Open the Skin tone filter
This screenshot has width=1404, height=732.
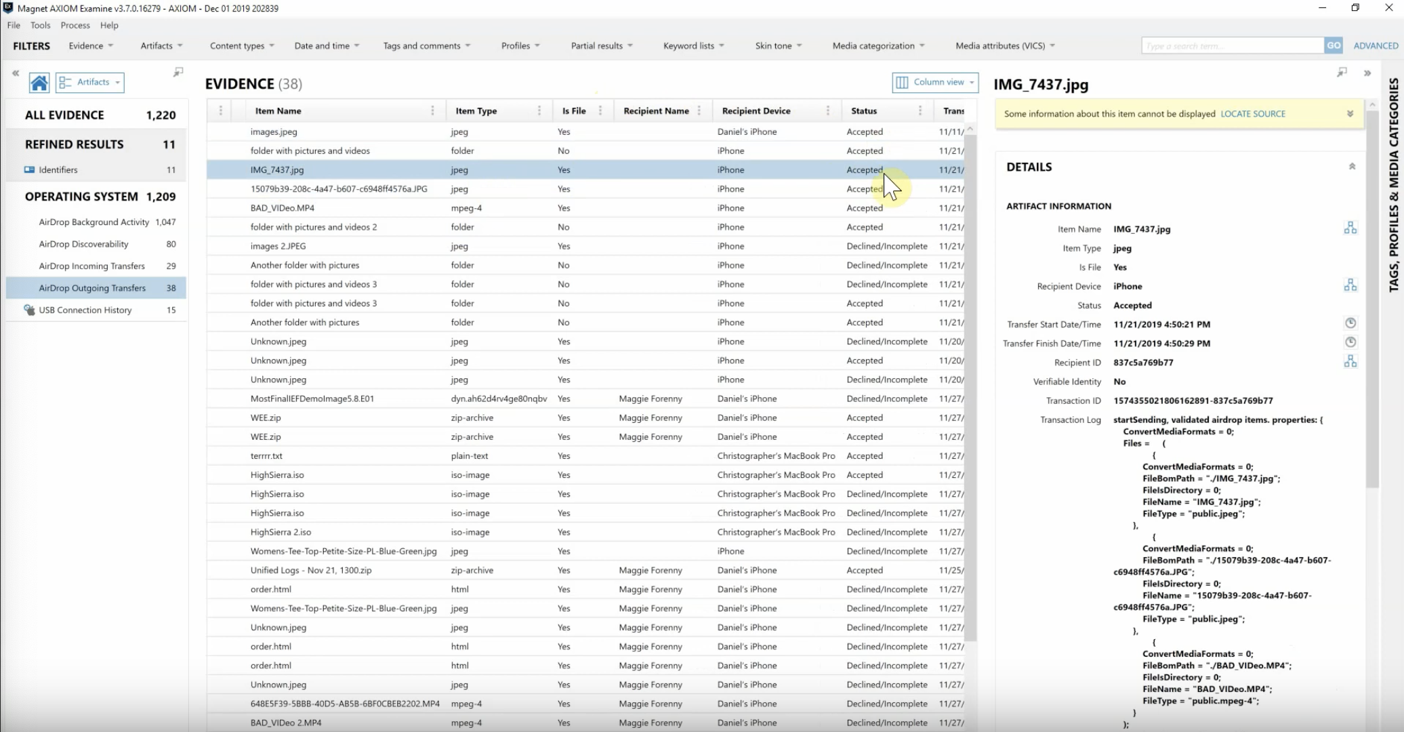coord(779,46)
